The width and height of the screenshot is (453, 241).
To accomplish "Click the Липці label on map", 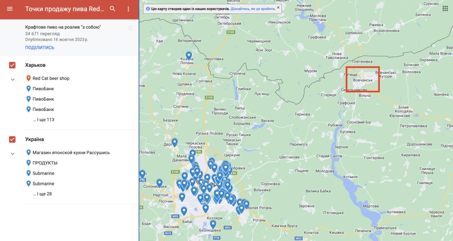I will [240, 108].
